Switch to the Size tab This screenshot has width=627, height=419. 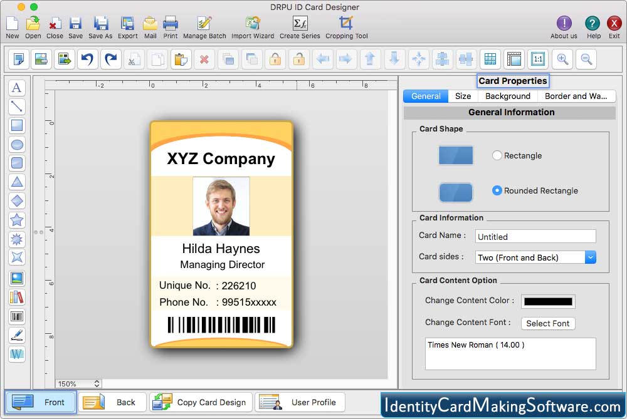463,96
